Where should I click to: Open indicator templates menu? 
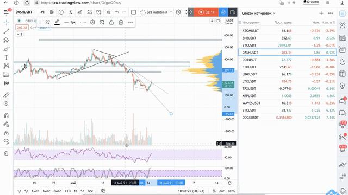89,12
